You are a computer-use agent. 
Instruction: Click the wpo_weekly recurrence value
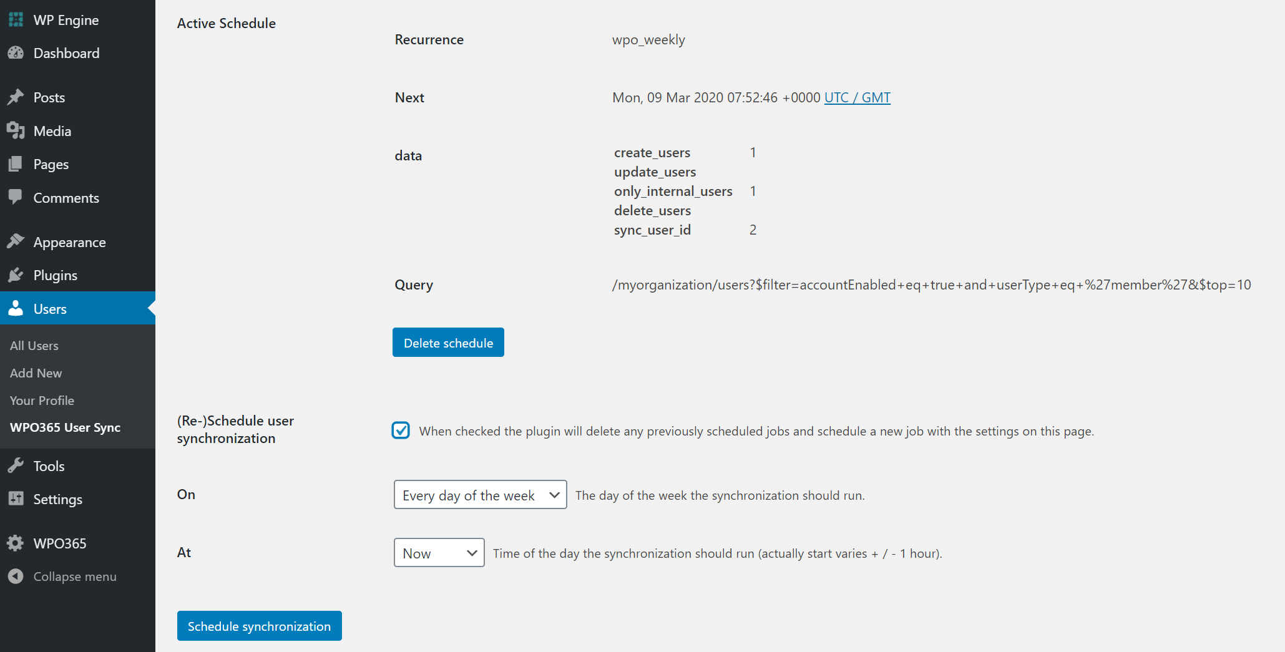[x=648, y=40]
